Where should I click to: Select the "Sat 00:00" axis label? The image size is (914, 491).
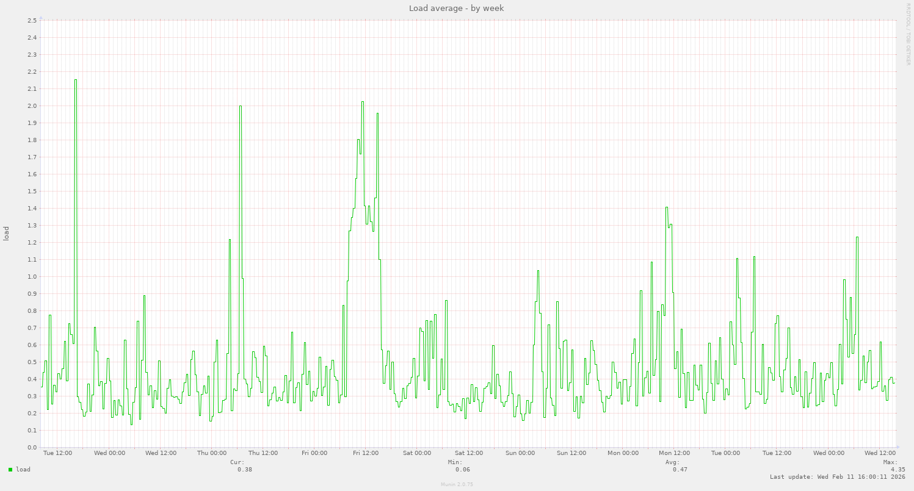click(x=417, y=453)
